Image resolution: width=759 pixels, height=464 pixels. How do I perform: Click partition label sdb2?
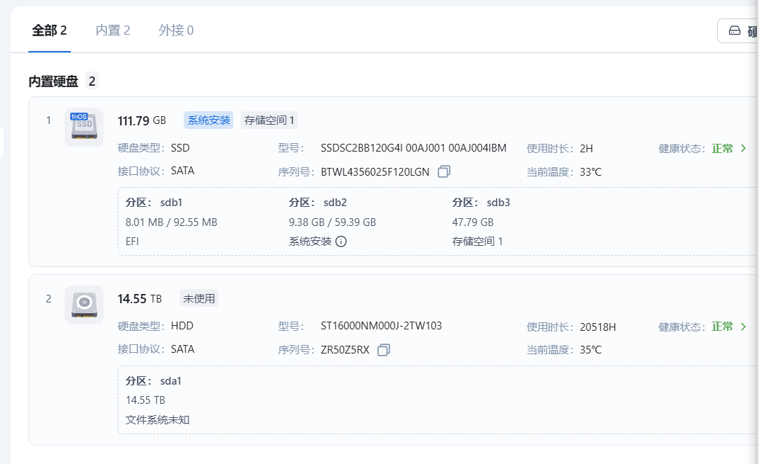pyautogui.click(x=335, y=203)
